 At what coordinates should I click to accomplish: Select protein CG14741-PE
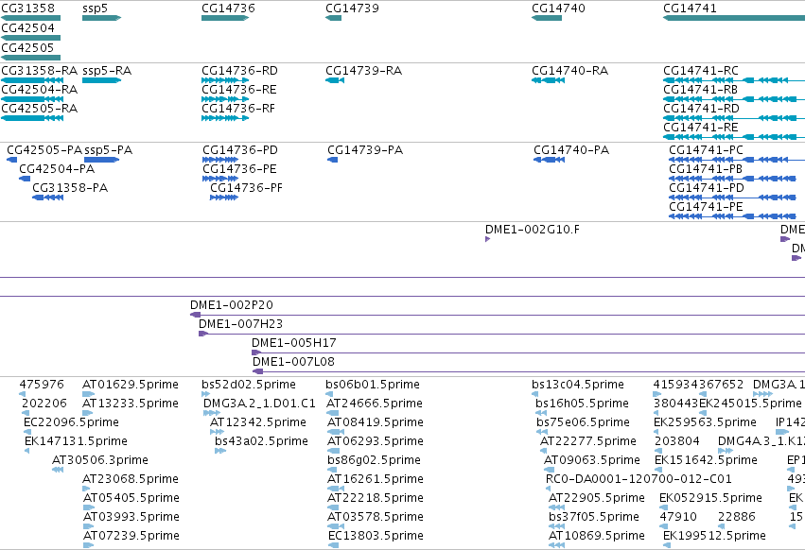click(732, 216)
